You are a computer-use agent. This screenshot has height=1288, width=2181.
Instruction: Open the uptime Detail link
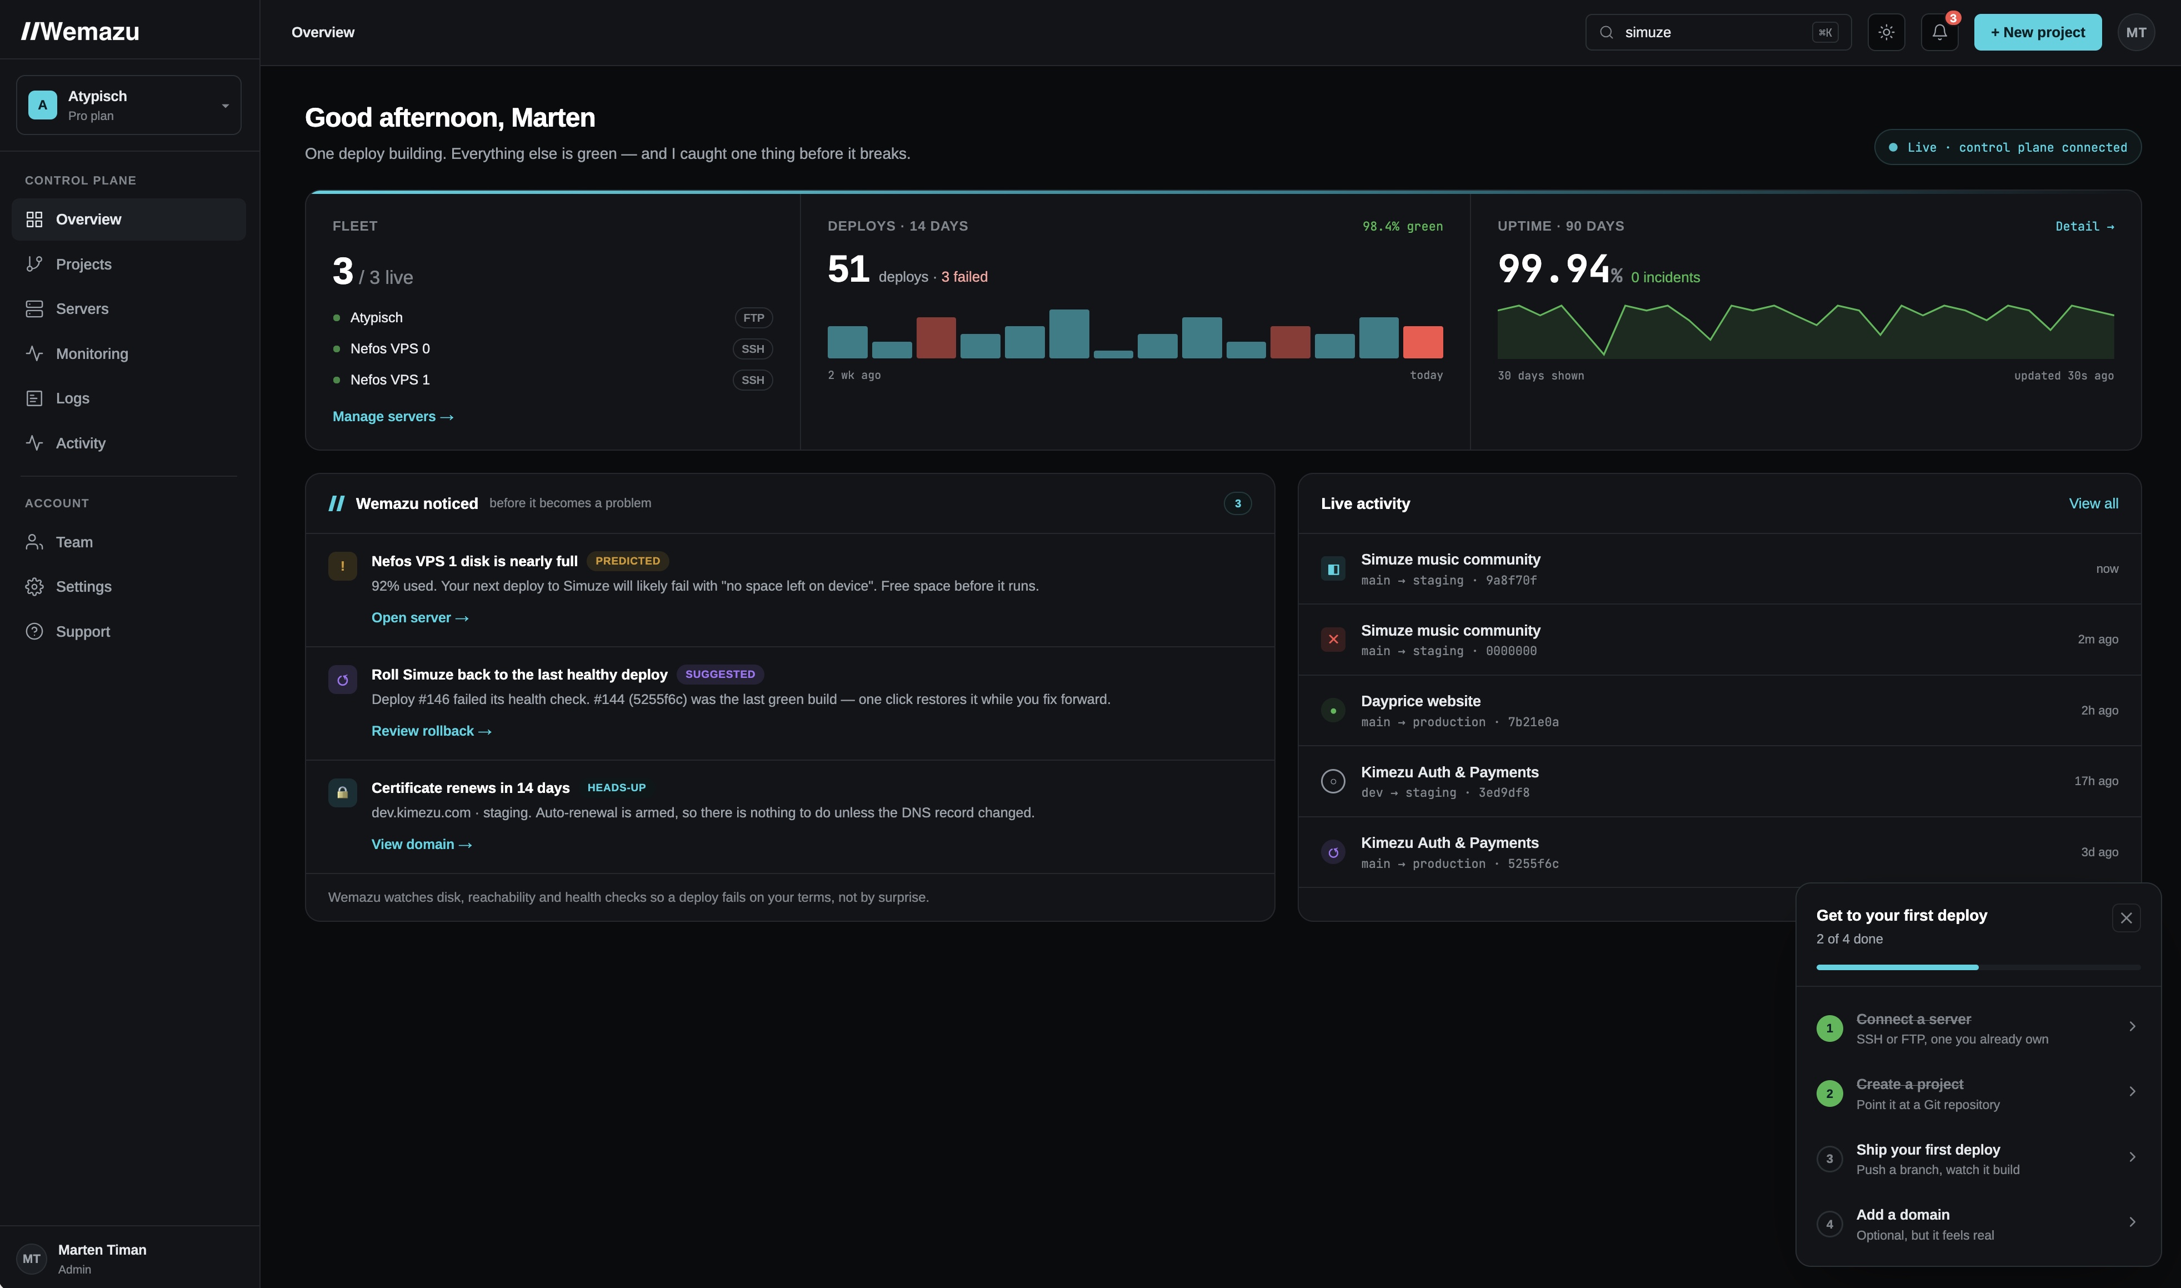pyautogui.click(x=2085, y=227)
